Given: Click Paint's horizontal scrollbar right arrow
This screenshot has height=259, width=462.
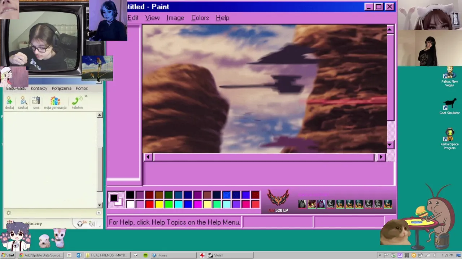Looking at the screenshot, I should pyautogui.click(x=381, y=157).
